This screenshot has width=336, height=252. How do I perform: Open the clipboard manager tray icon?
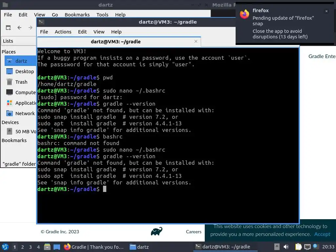click(x=298, y=247)
